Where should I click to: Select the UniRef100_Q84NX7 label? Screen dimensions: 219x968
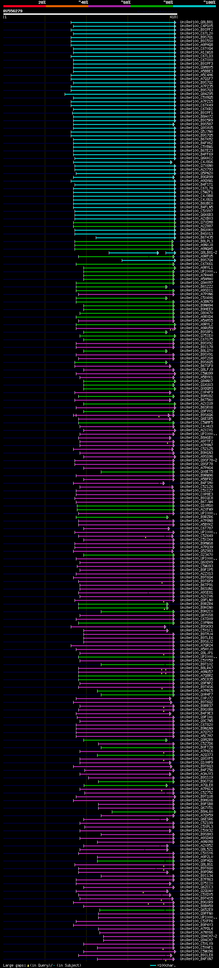point(196,381)
